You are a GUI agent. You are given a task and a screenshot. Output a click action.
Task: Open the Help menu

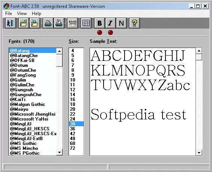point(36,14)
